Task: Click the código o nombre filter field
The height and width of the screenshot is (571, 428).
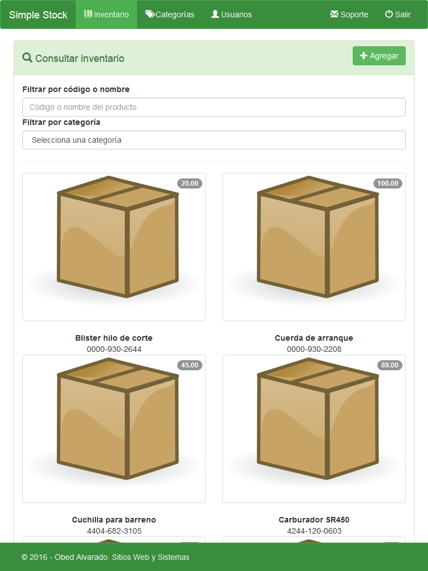Action: point(214,107)
